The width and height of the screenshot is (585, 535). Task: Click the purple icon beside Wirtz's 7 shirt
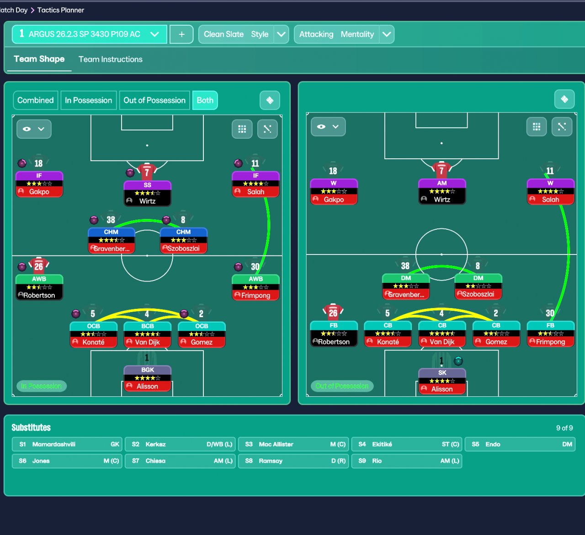(x=130, y=173)
